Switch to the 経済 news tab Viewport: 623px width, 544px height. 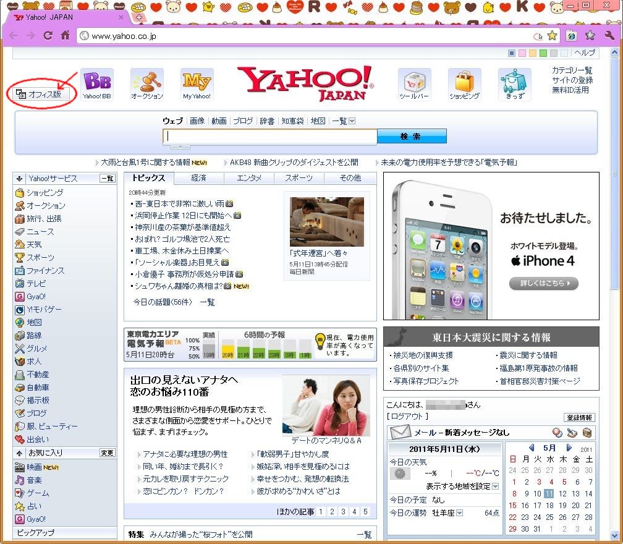click(x=198, y=178)
